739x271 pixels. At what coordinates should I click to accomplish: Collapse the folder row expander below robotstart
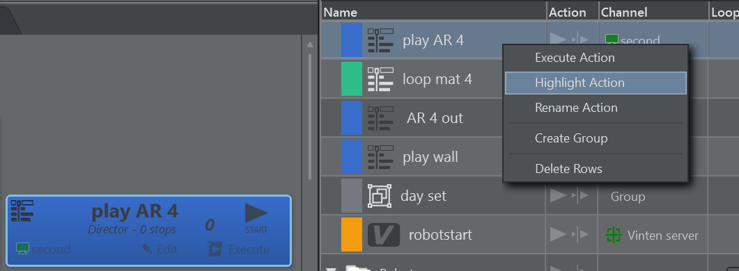click(331, 269)
